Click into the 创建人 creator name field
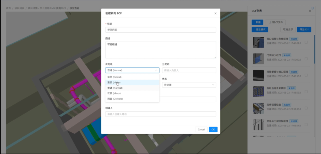 [x=160, y=114]
